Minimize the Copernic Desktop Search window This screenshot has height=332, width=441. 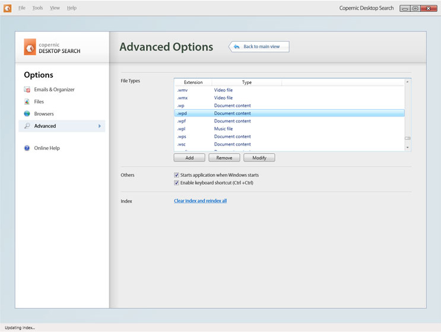tap(405, 8)
